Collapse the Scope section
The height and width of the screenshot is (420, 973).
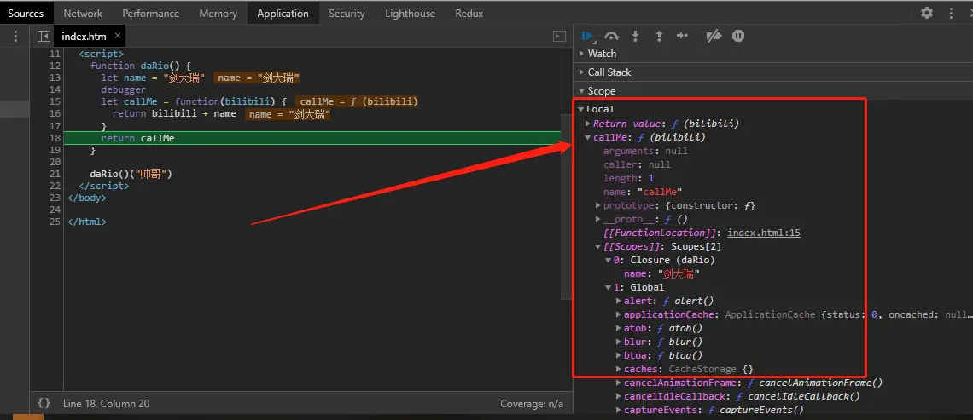581,91
